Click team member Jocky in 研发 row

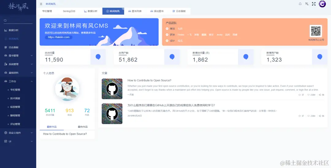tap(219, 35)
